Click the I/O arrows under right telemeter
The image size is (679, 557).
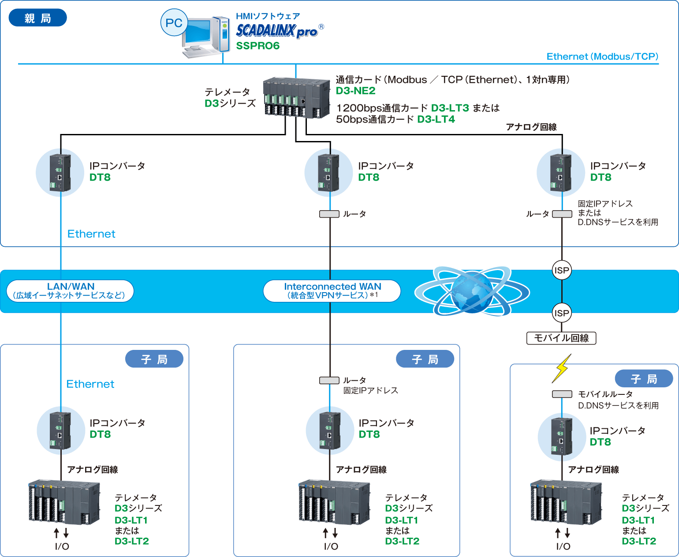[x=563, y=533]
